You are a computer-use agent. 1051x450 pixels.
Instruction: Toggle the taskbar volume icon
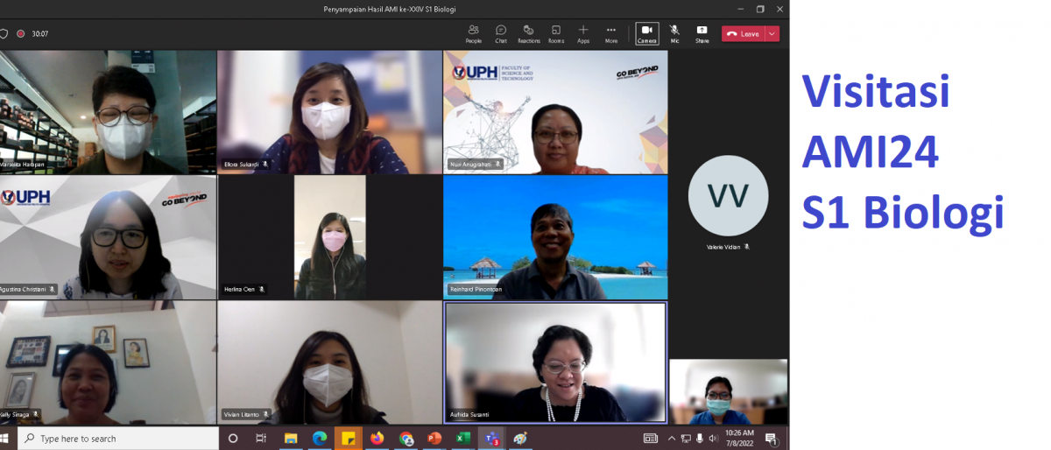(x=712, y=438)
